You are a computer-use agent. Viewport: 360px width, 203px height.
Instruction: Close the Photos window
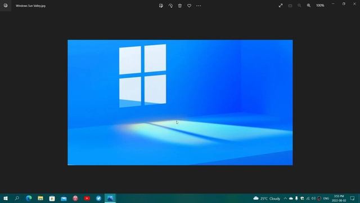click(x=354, y=4)
